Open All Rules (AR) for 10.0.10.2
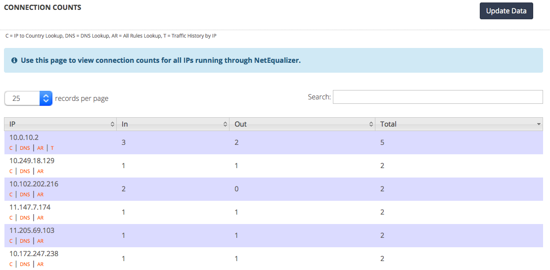This screenshot has height=270, width=550. (41, 148)
